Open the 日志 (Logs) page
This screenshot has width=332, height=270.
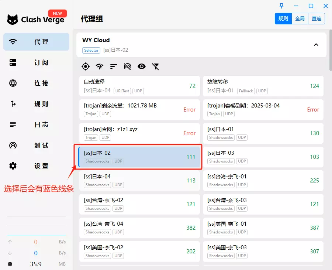coord(37,124)
